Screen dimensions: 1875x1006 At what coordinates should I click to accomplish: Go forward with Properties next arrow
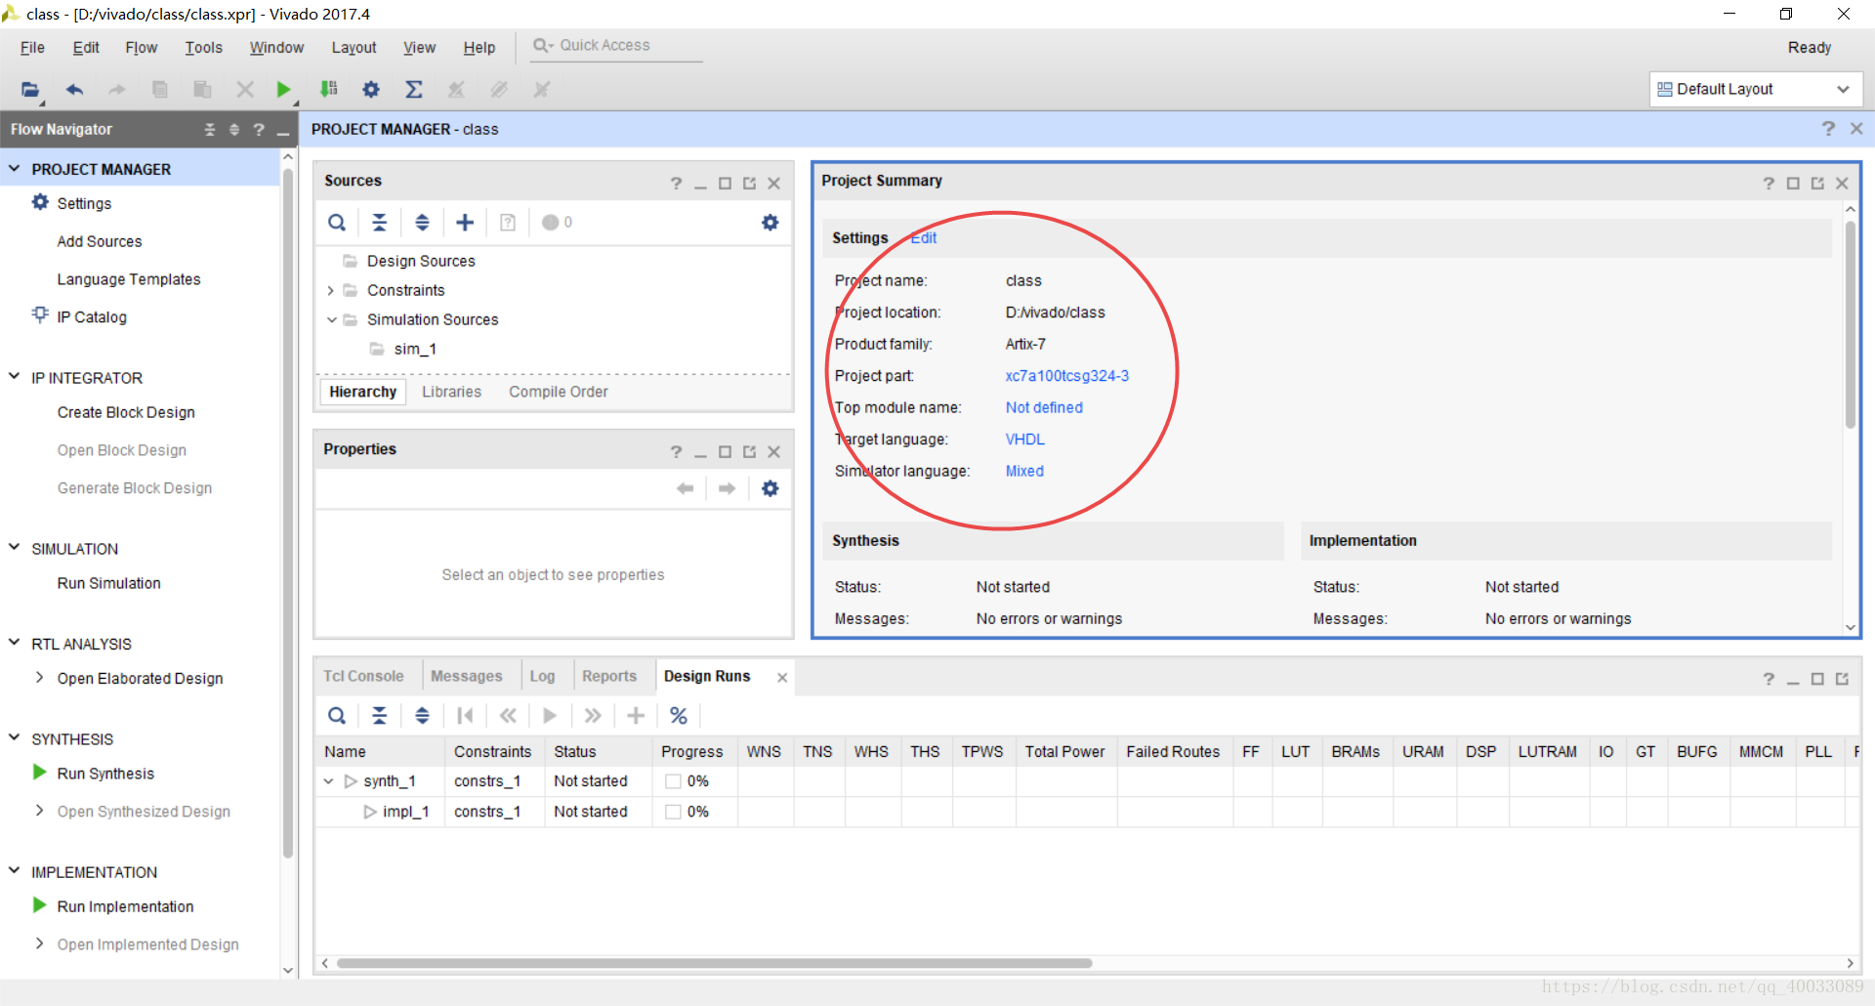pos(727,488)
